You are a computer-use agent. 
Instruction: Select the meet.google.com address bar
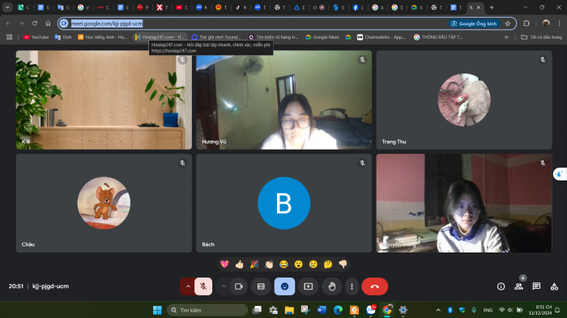(253, 23)
